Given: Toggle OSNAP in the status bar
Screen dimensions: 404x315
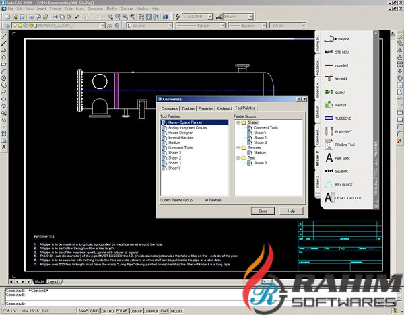Looking at the screenshot, I should [x=136, y=311].
